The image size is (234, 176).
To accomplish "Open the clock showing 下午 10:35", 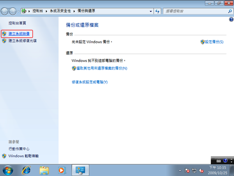I will [x=218, y=170].
